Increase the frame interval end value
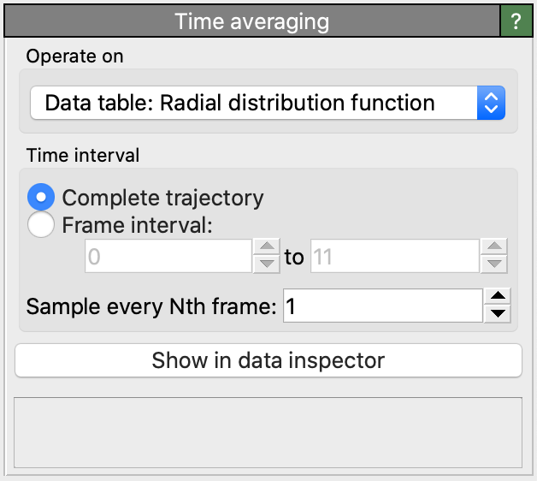537x481 pixels. 494,249
